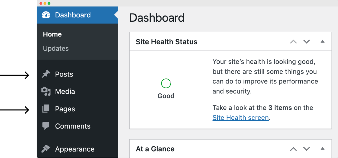Viewport: 338px width, 158px height.
Task: Collapse the Site Health Status panel
Action: (323, 42)
